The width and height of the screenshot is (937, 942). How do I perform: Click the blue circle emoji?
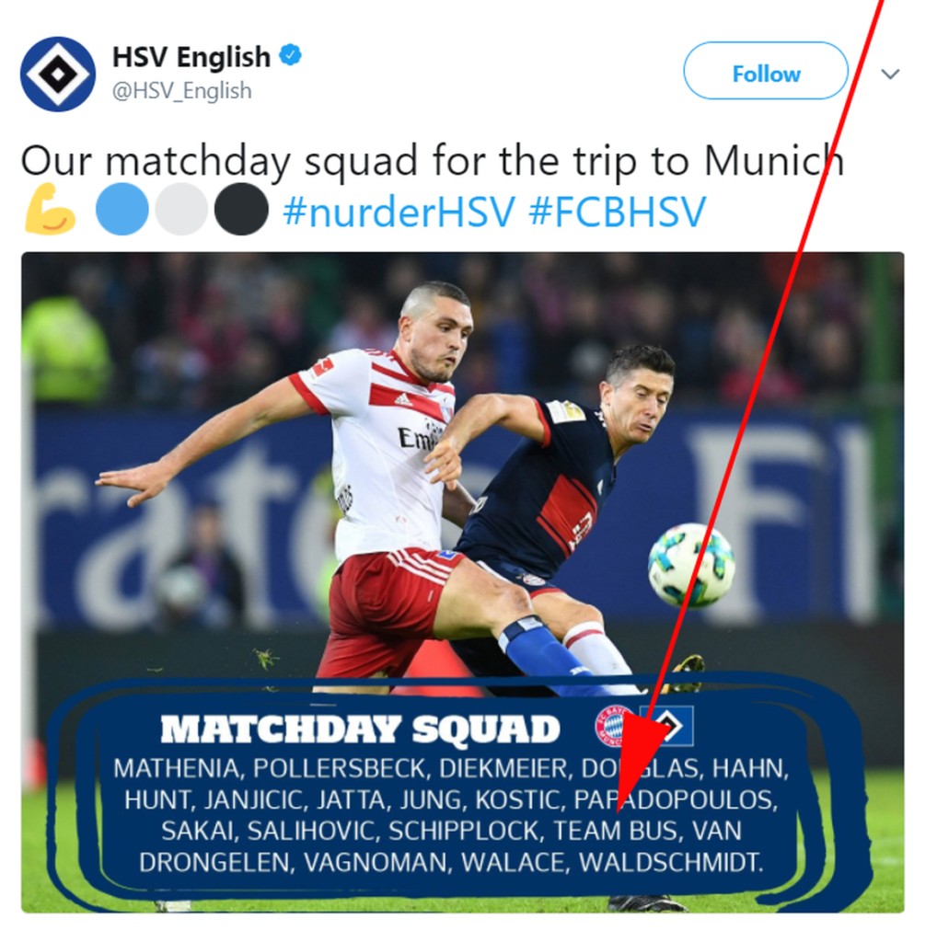pos(122,209)
